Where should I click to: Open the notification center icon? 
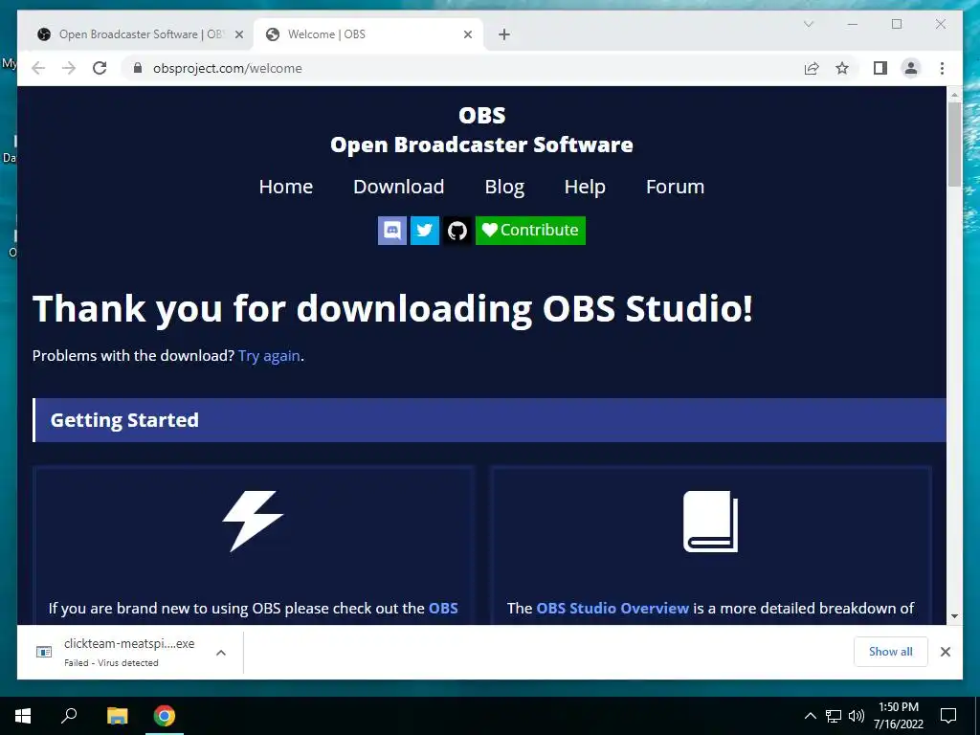[x=948, y=716]
